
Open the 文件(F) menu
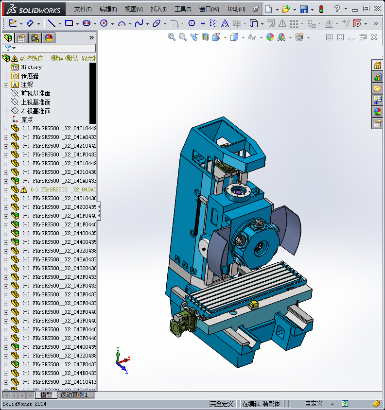pos(83,9)
